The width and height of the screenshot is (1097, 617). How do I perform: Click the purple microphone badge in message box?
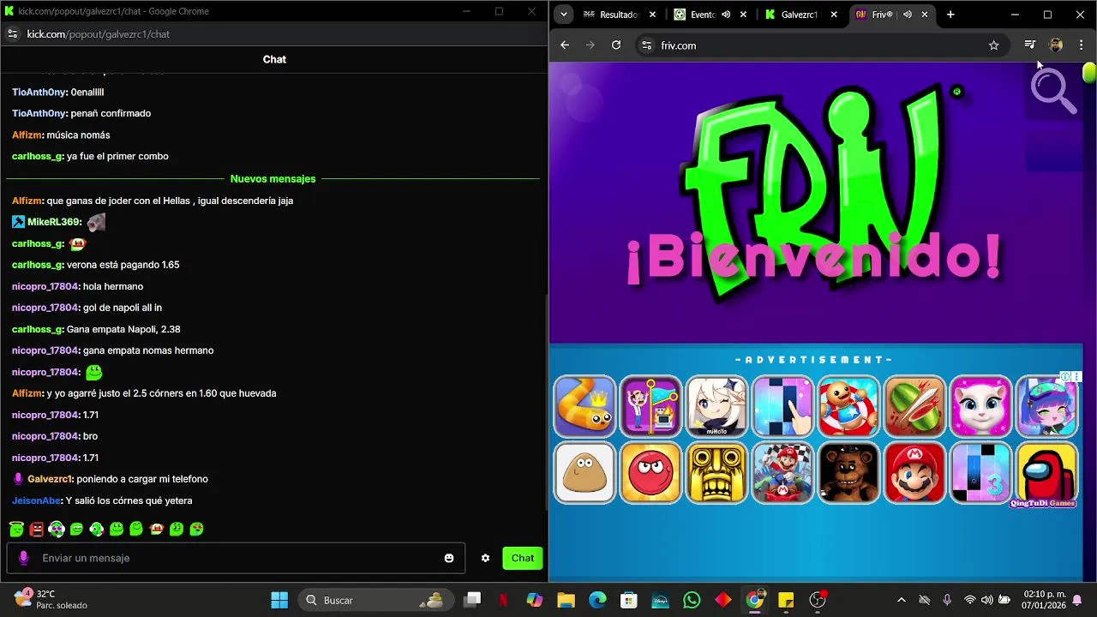point(23,558)
